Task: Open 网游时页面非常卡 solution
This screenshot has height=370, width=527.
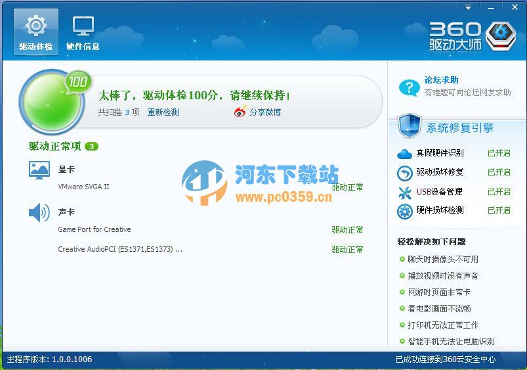Action: pos(439,292)
